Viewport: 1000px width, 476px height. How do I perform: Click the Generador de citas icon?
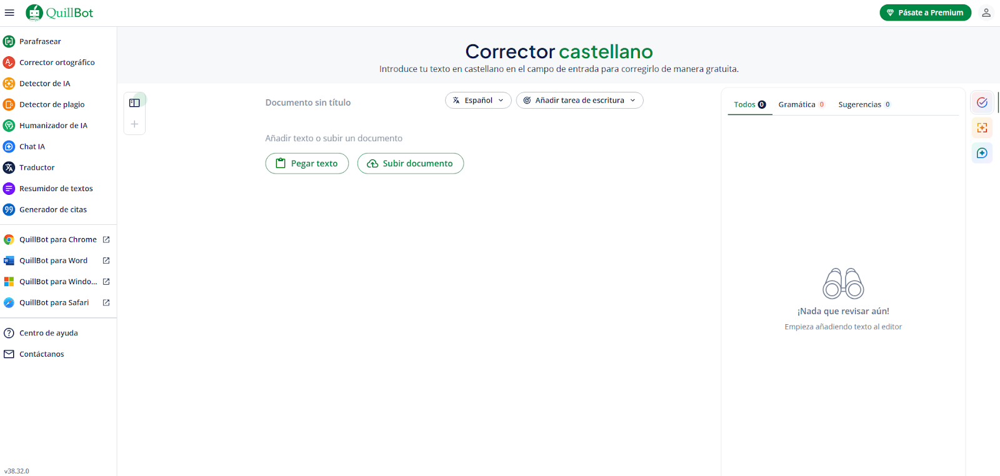9,209
